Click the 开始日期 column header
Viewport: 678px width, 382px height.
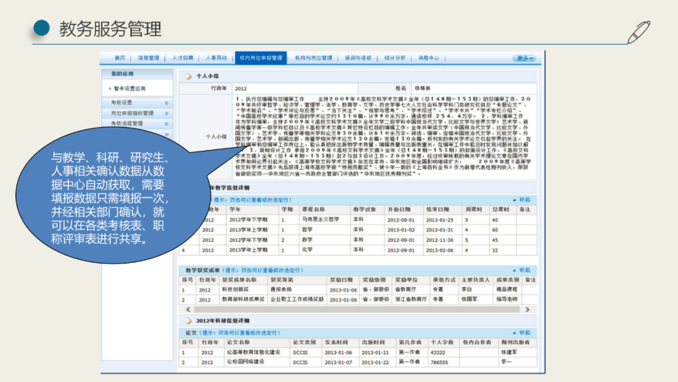click(x=399, y=210)
